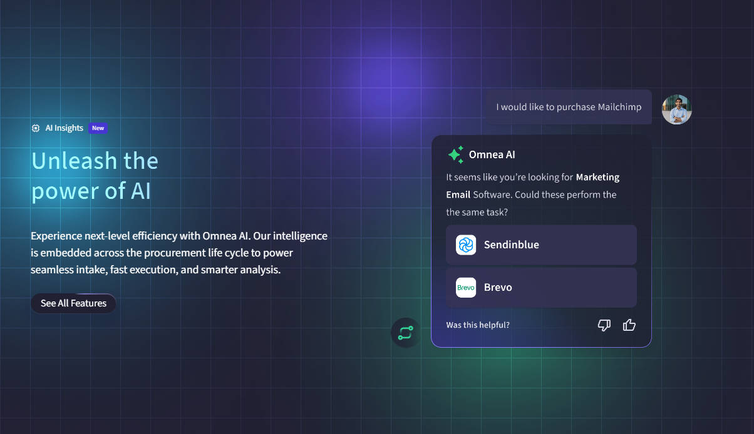Click the thumbs down feedback icon
Screen dimensions: 754x434
coord(604,325)
